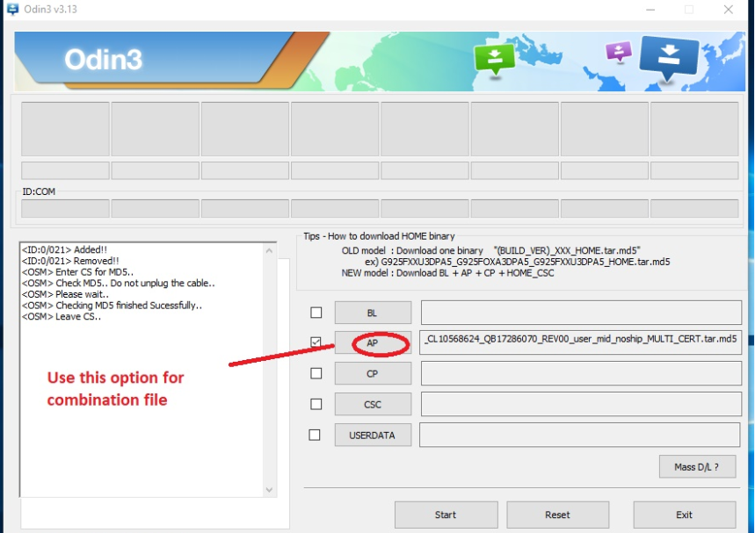Viewport: 755px width, 533px height.
Task: Exit the Odin3 application
Action: [684, 515]
